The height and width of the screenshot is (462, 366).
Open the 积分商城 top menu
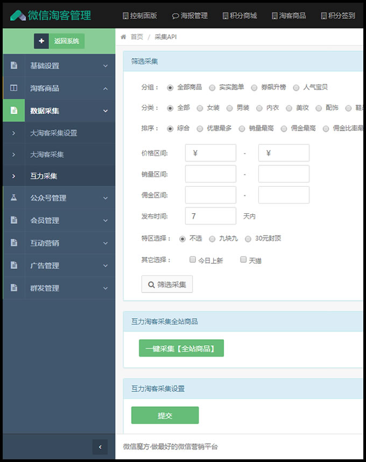240,16
